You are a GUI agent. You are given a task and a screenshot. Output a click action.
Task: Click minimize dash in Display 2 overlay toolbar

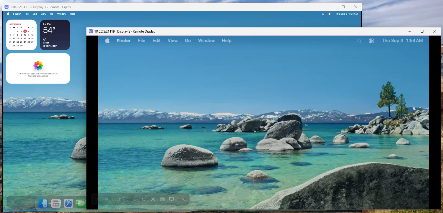(134, 200)
